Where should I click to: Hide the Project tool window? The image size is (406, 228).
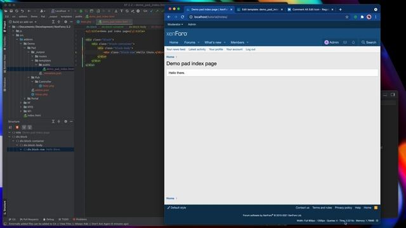[71, 22]
